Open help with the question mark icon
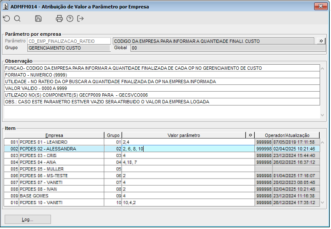The height and width of the screenshot is (229, 331). click(70, 18)
